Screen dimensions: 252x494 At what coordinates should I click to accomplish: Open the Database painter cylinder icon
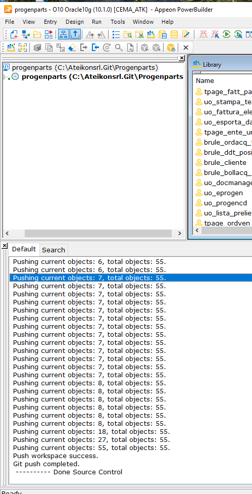174,34
